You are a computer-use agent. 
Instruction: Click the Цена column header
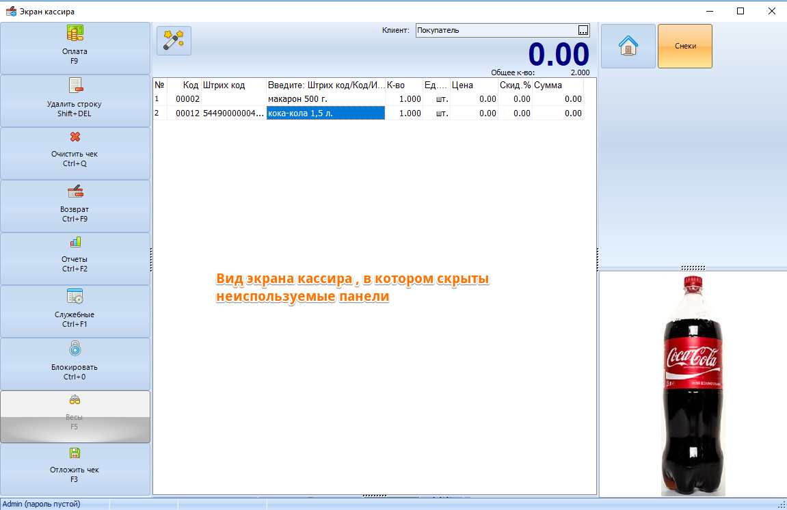pyautogui.click(x=474, y=85)
